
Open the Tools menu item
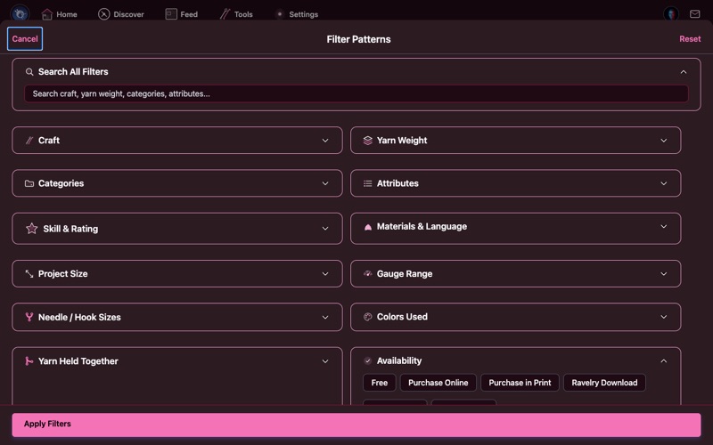(236, 14)
